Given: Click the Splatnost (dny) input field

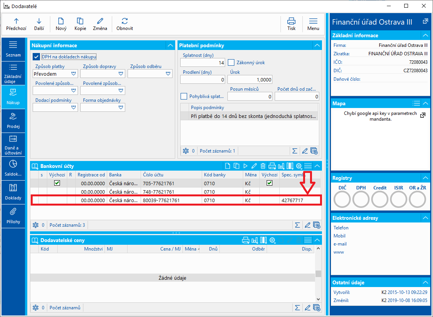Looking at the screenshot, I should (203, 63).
